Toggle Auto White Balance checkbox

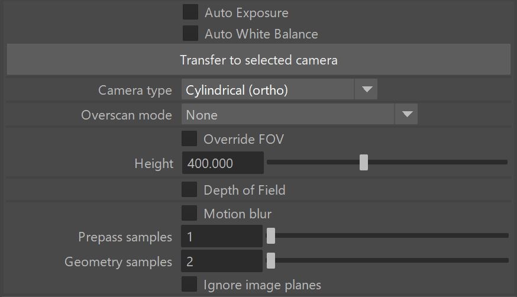click(190, 33)
